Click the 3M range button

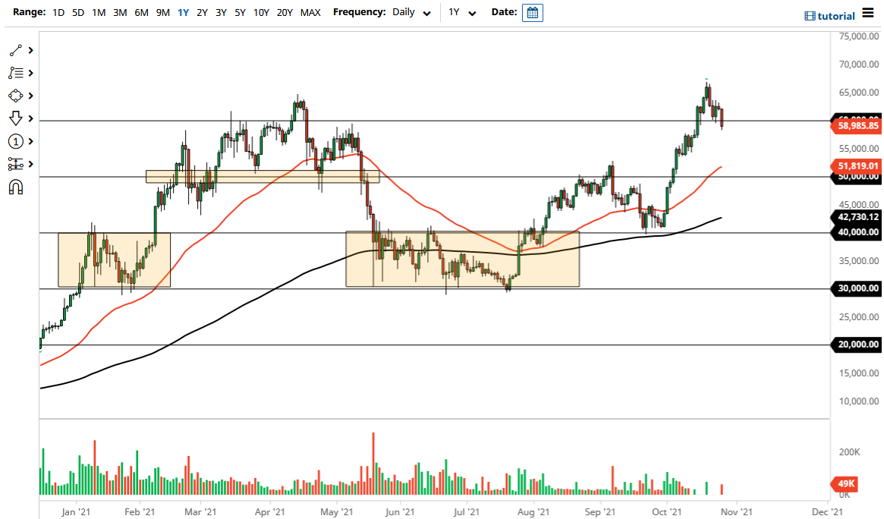[119, 12]
